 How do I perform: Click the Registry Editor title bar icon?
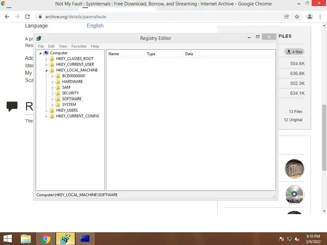pos(39,38)
